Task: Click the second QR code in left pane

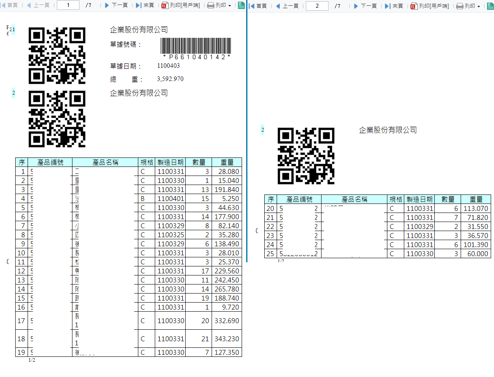Action: tap(57, 119)
